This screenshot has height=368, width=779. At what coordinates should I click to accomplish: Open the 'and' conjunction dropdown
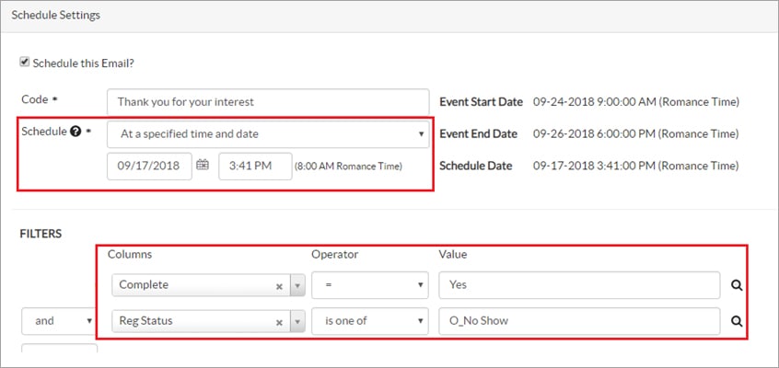[x=59, y=321]
